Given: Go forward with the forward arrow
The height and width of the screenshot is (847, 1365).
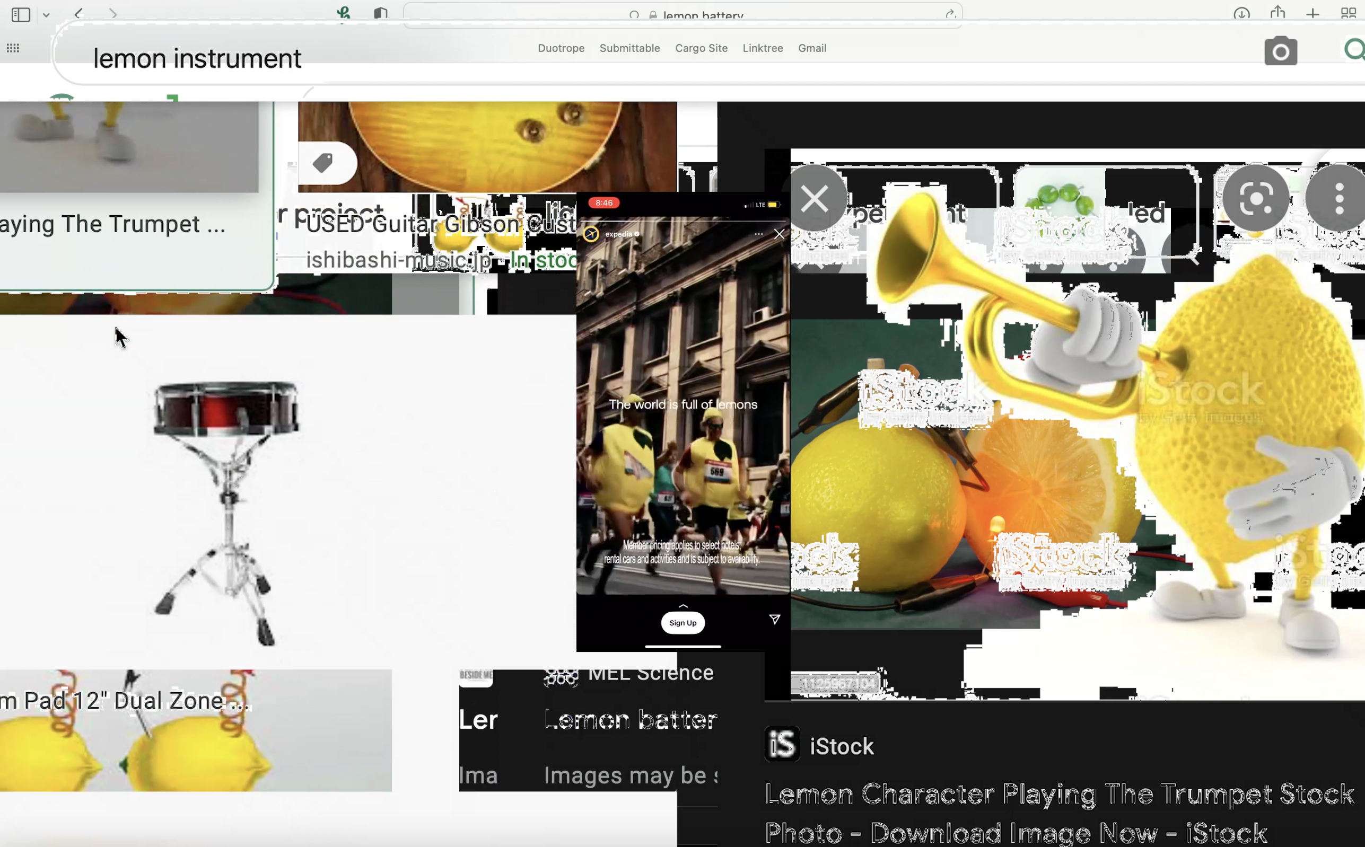Looking at the screenshot, I should [x=113, y=13].
